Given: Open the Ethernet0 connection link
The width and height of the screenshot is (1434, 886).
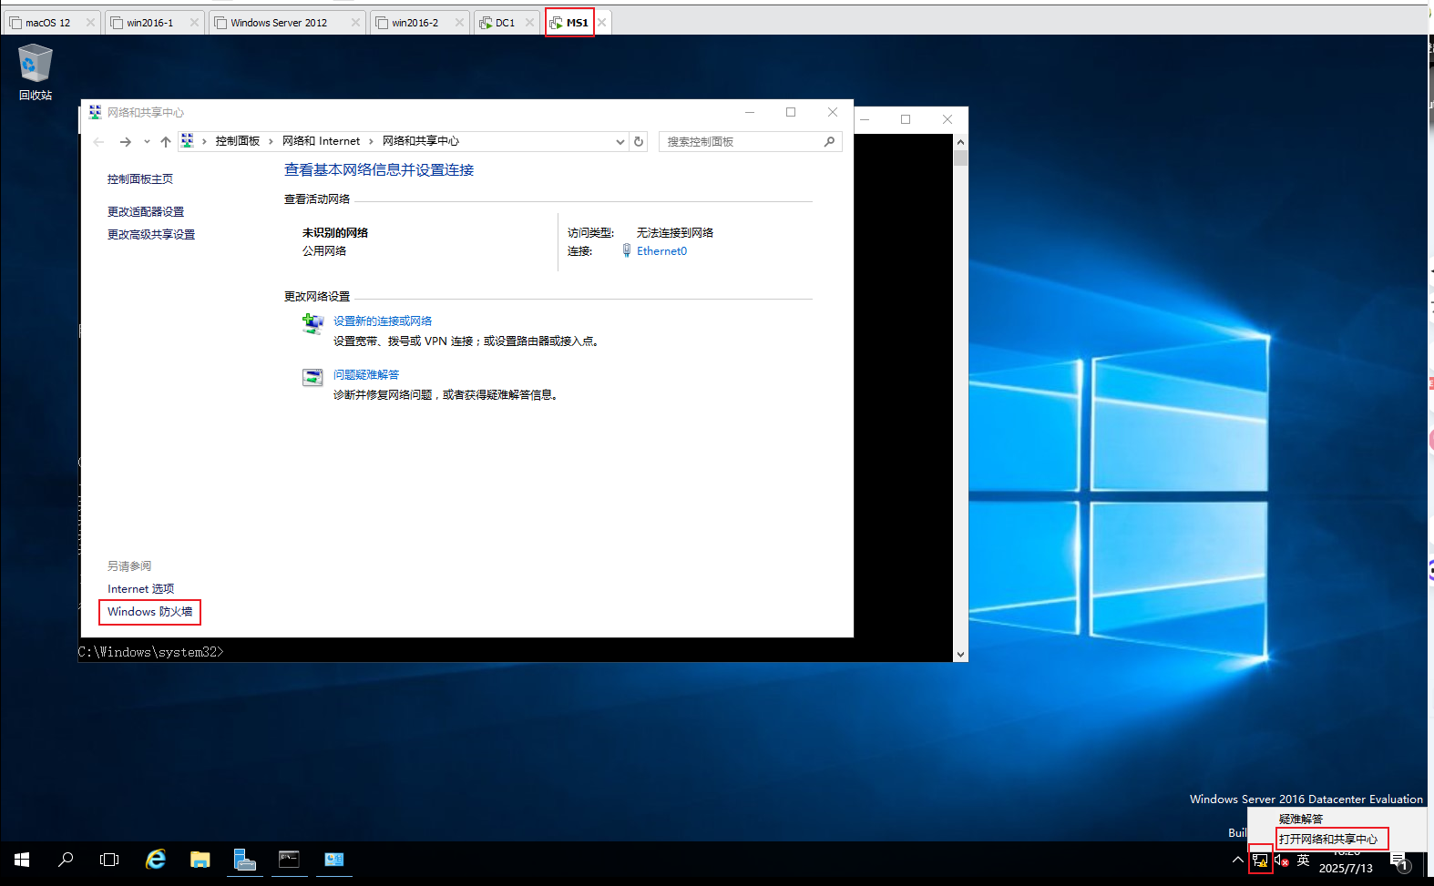Looking at the screenshot, I should [661, 250].
